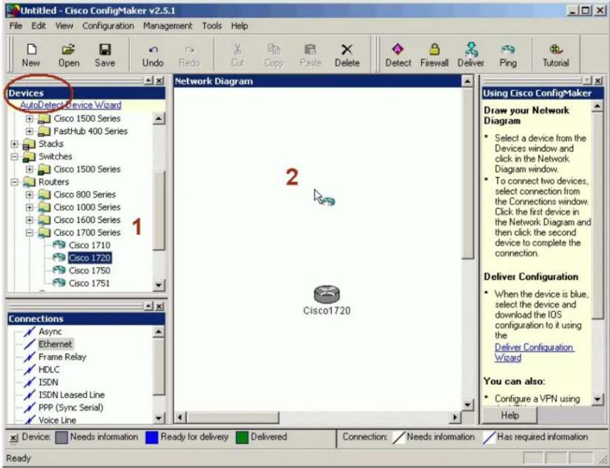Screen dimensions: 610x468
Task: Open the View menu
Action: [x=64, y=26]
